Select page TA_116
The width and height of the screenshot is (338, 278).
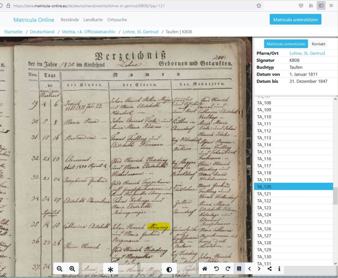[293, 159]
